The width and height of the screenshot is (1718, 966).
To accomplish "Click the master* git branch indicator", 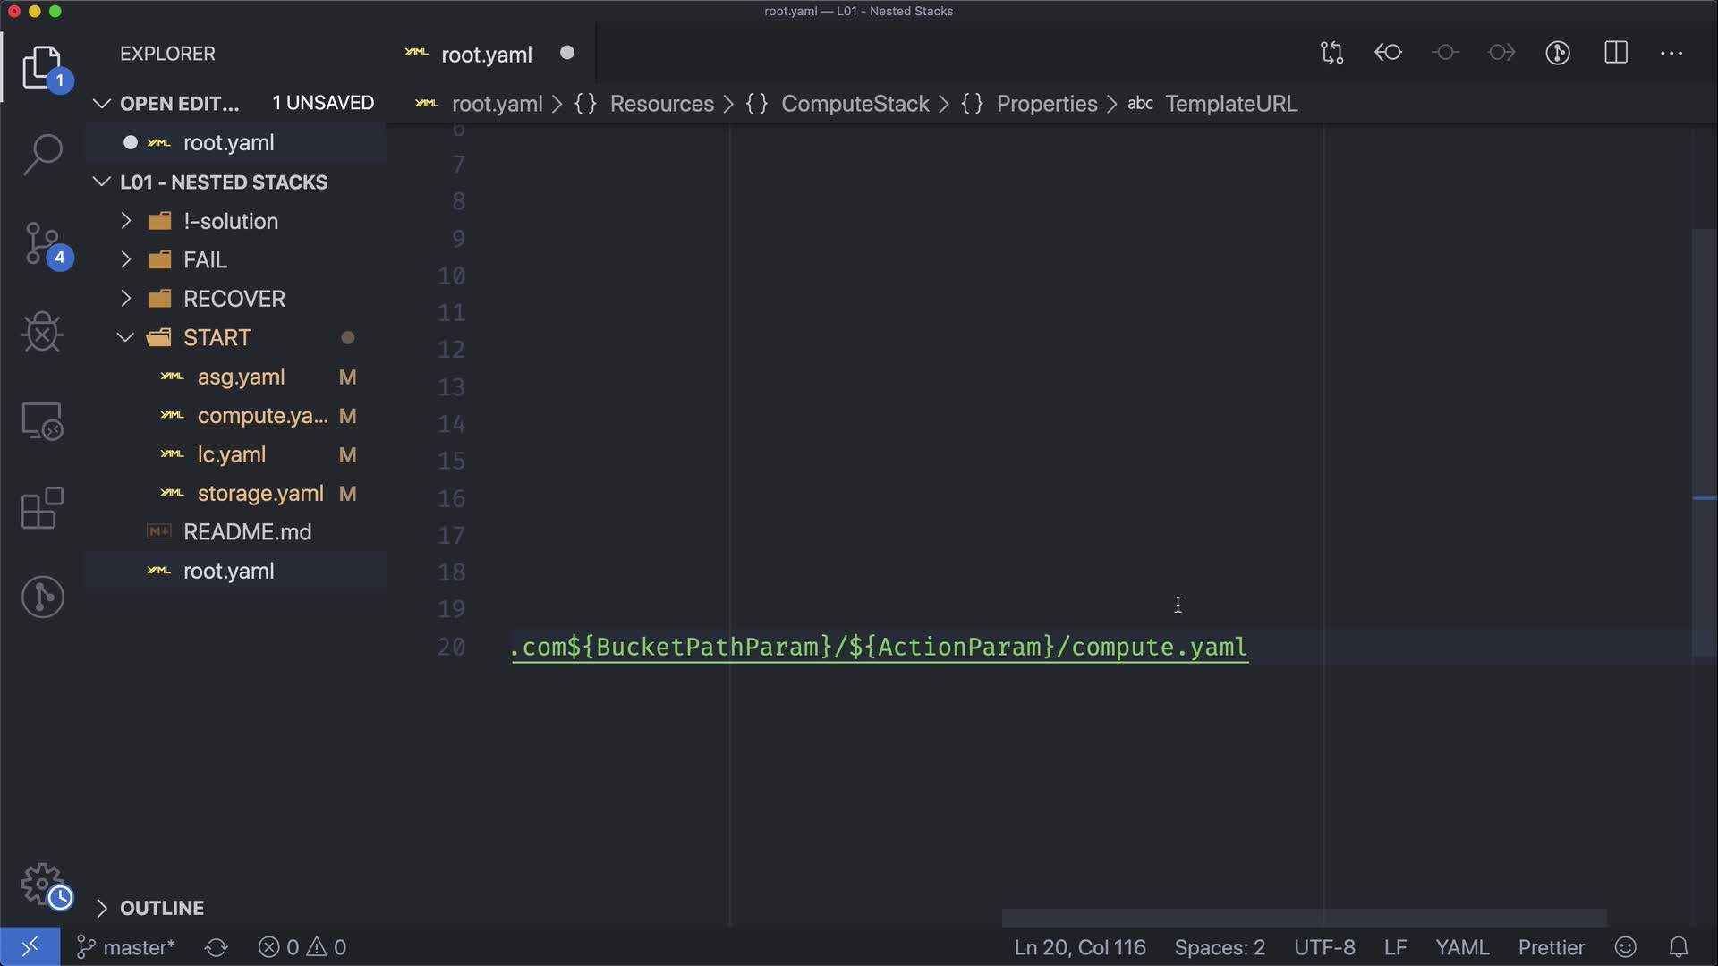I will (127, 947).
